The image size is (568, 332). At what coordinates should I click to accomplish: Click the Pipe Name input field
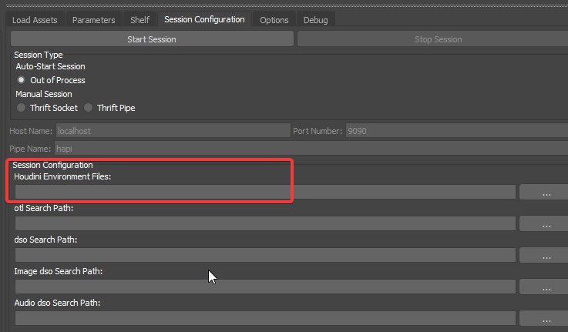point(311,149)
